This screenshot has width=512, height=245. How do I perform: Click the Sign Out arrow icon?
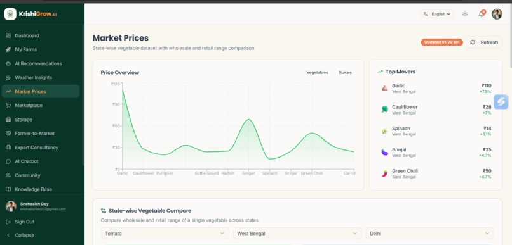(8, 222)
